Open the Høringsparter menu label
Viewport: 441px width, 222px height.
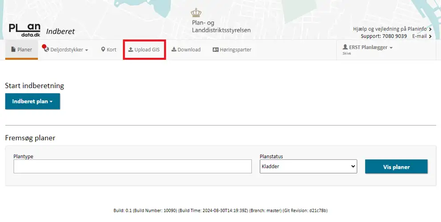point(236,50)
